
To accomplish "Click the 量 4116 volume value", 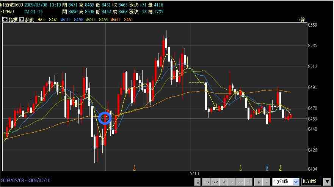I will coord(156,5).
